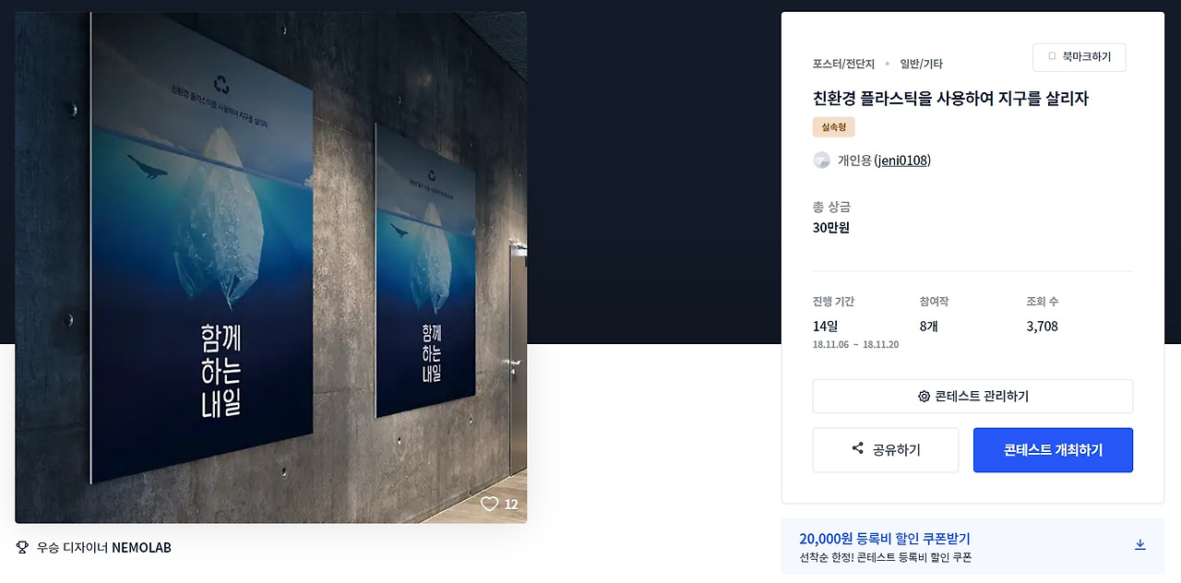This screenshot has height=583, width=1181.
Task: Open 콘테스트 관리하기 management button
Action: tap(972, 397)
